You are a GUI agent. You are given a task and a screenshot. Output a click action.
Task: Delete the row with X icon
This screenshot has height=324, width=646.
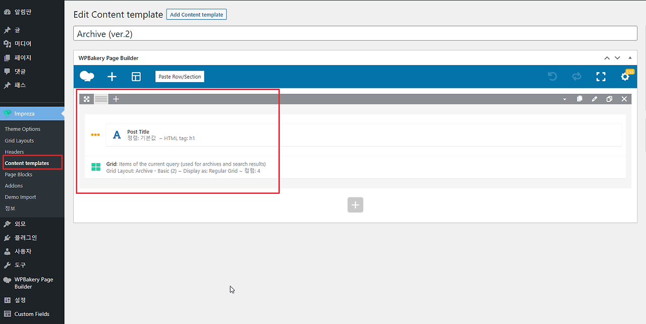click(x=624, y=99)
